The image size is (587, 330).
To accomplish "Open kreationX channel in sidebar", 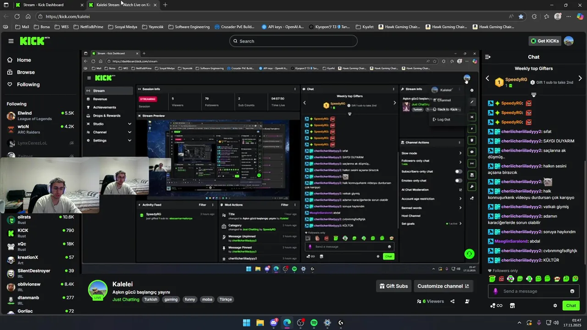I will coord(40,260).
